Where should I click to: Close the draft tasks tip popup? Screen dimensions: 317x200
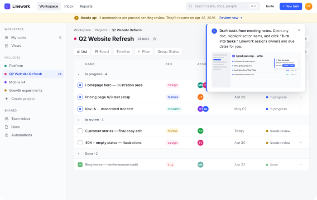[299, 30]
